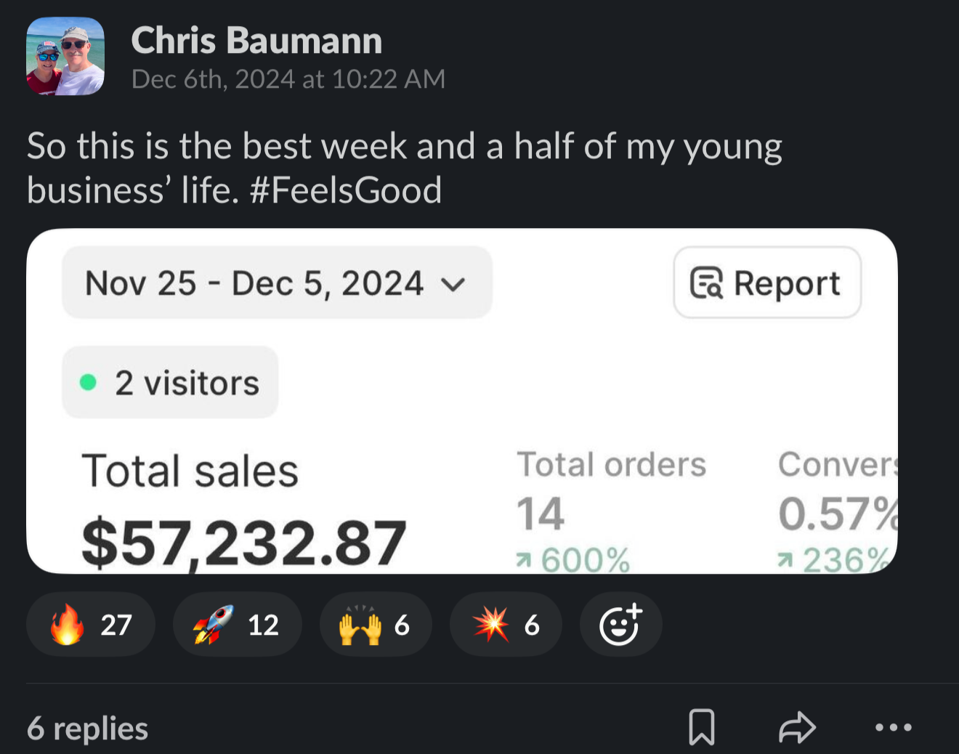Expand the date range selector chevron

(453, 285)
